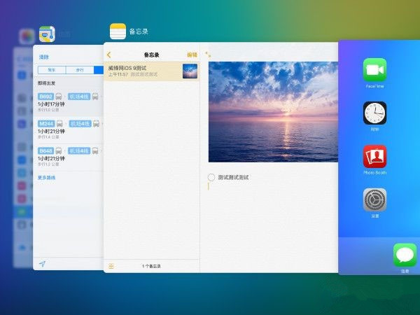Image resolution: width=420 pixels, height=315 pixels.
Task: Check the 测试测试测试 checklist circle
Action: click(x=211, y=177)
